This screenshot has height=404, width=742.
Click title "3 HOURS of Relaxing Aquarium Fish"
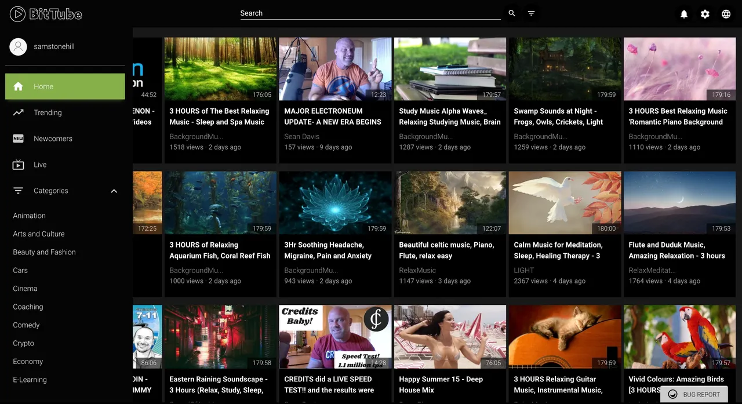pyautogui.click(x=220, y=250)
